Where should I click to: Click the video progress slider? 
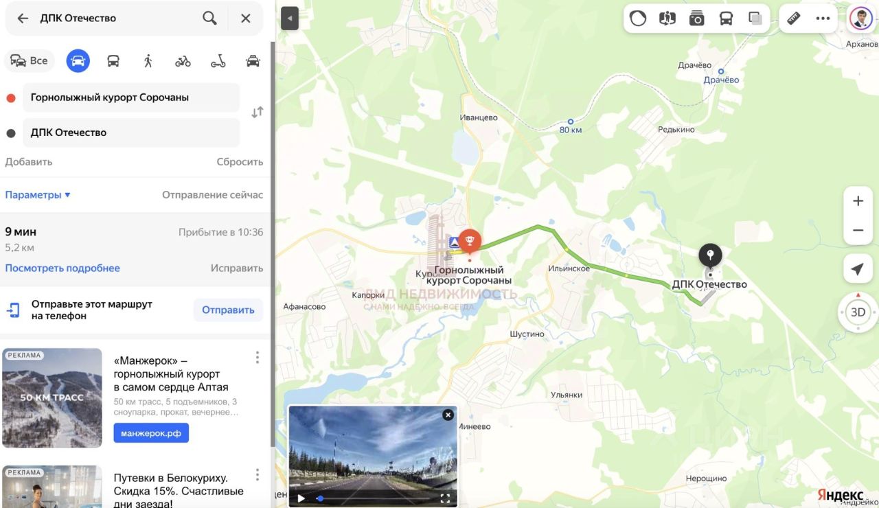click(374, 498)
